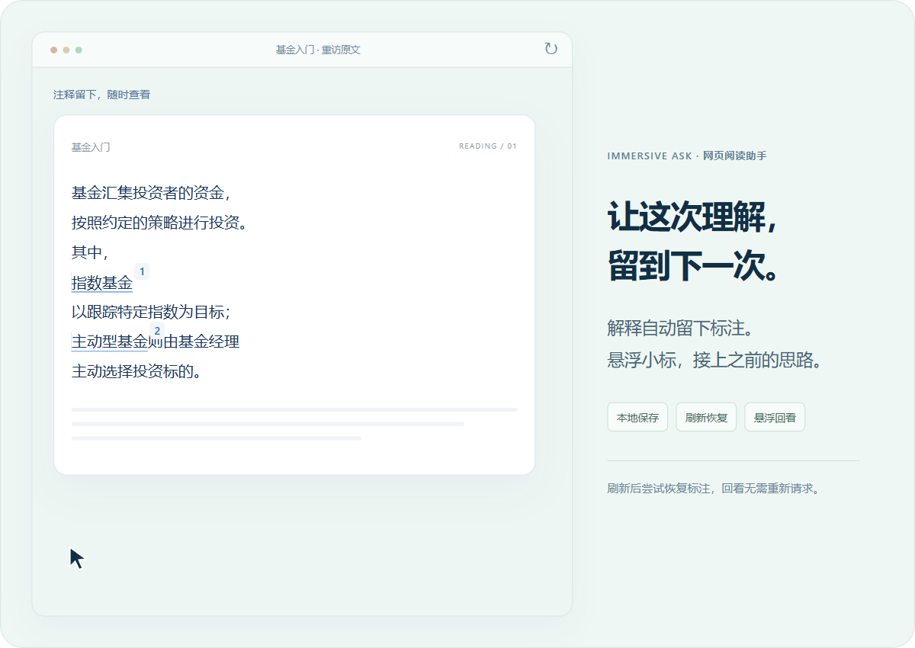The width and height of the screenshot is (915, 648).
Task: Open annotation marker 1 beside 指数基金
Action: (x=142, y=271)
